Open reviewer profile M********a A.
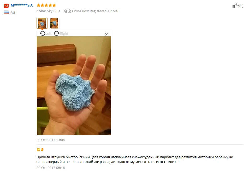Image resolution: width=249 pixels, height=171 pixels. (22, 5)
